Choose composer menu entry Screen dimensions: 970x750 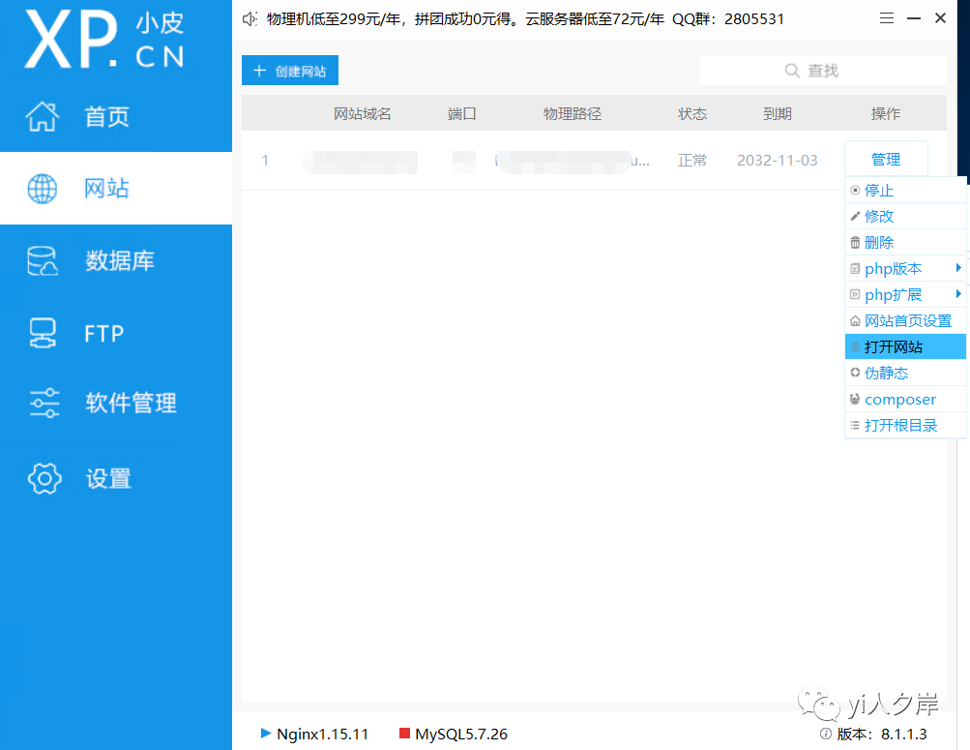tap(905, 399)
